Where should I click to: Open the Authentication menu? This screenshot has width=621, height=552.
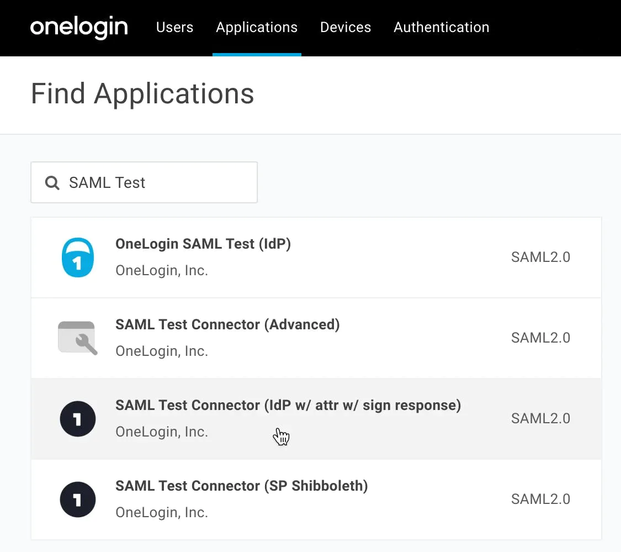[x=441, y=28]
